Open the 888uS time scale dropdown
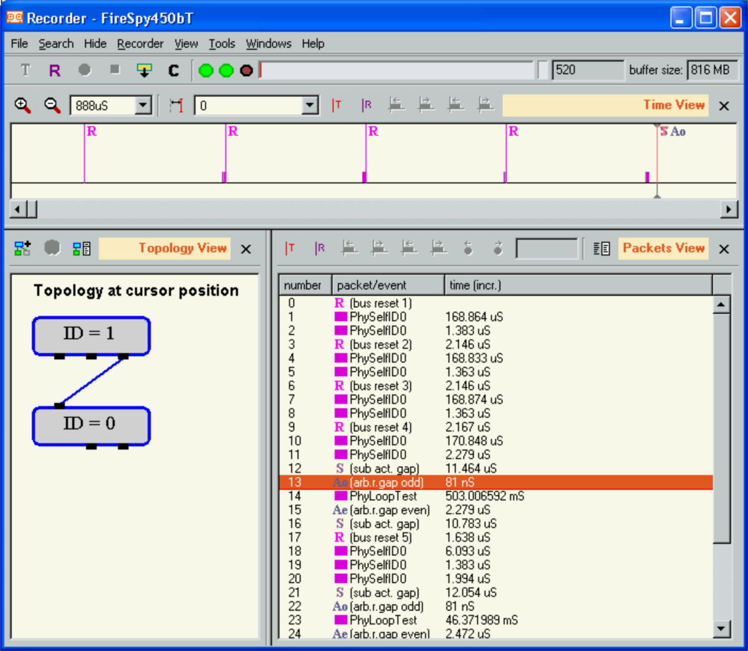 click(x=143, y=105)
